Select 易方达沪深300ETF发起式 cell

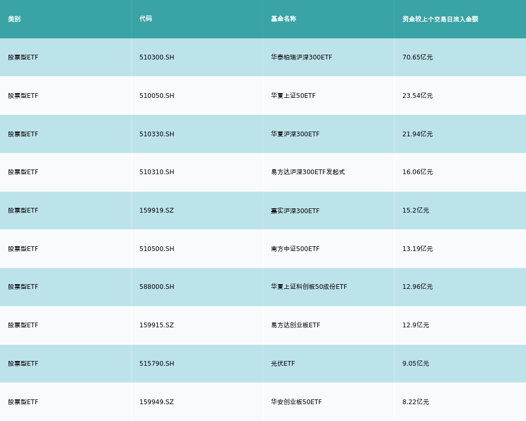(308, 172)
